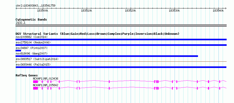Click the chr2:183493843..183541759 coordinate label
This screenshot has height=103, width=234.
click(35, 6)
